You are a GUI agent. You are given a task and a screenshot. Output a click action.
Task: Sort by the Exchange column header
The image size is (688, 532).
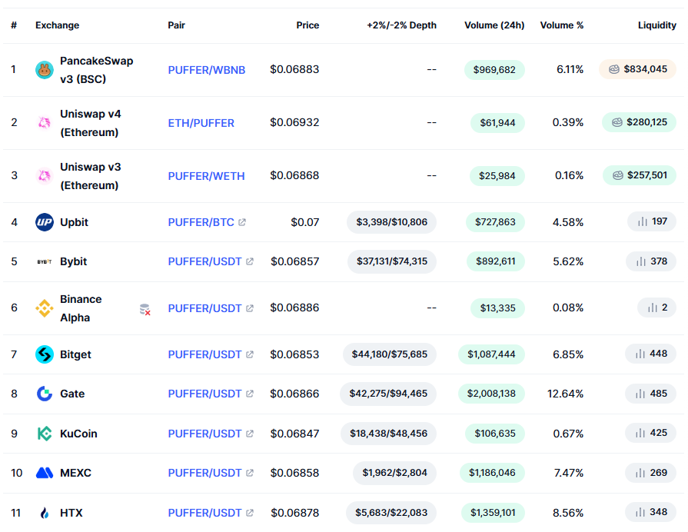pos(58,25)
